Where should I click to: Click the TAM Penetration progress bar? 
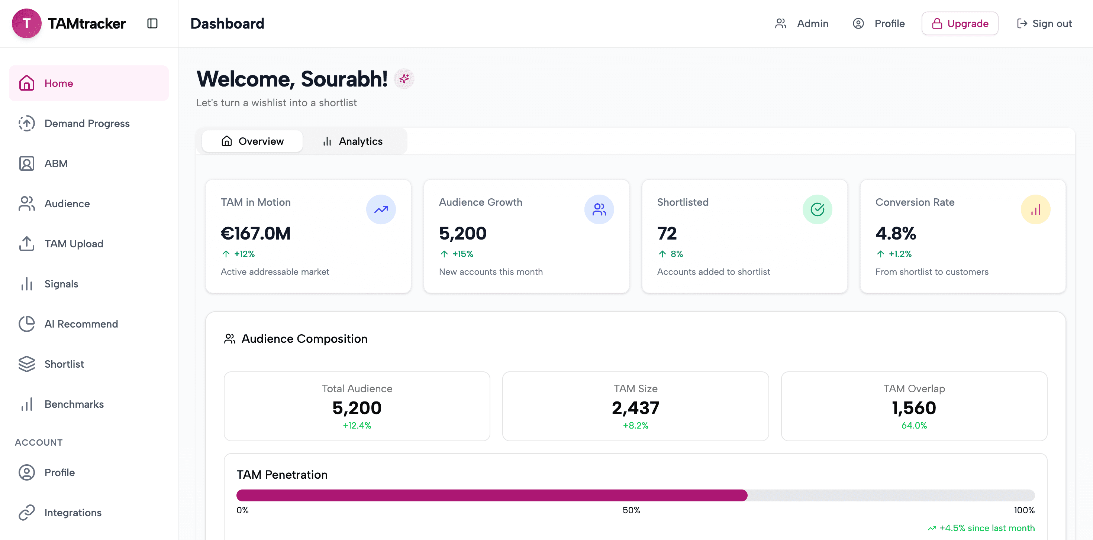pyautogui.click(x=635, y=495)
